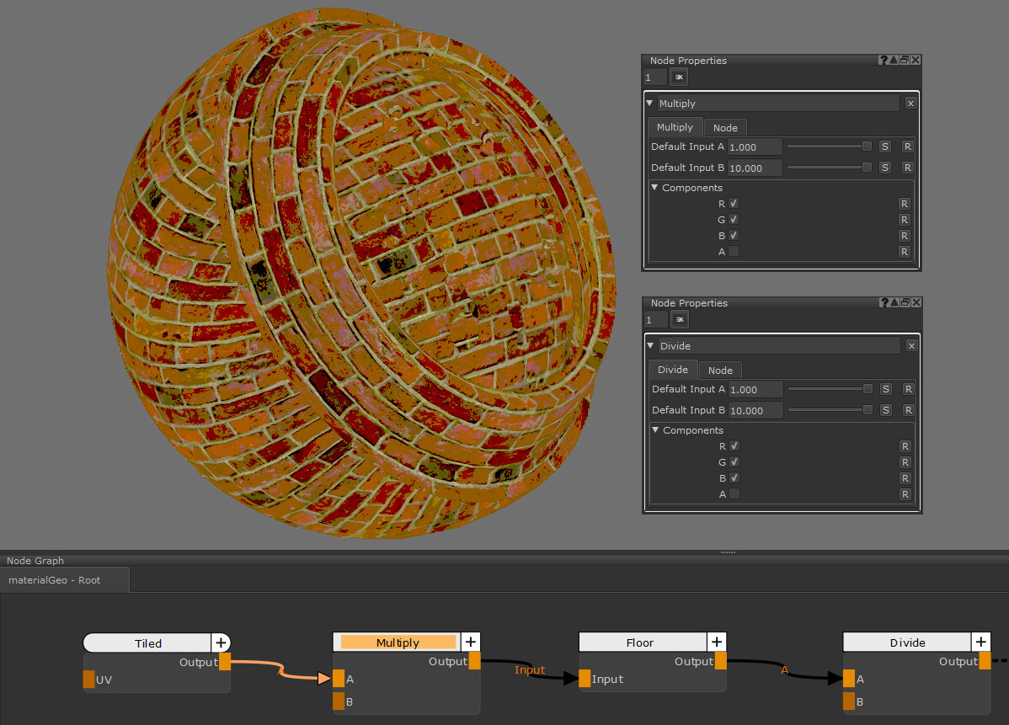Viewport: 1009px width, 725px height.
Task: Open help in the Divide Node Properties panel
Action: click(884, 303)
